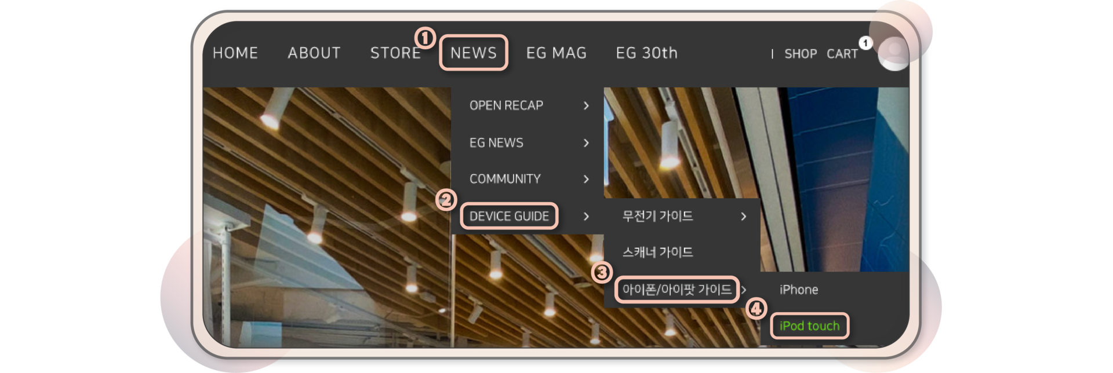The width and height of the screenshot is (1113, 373).
Task: Open the EG MAG menu item
Action: (x=556, y=53)
